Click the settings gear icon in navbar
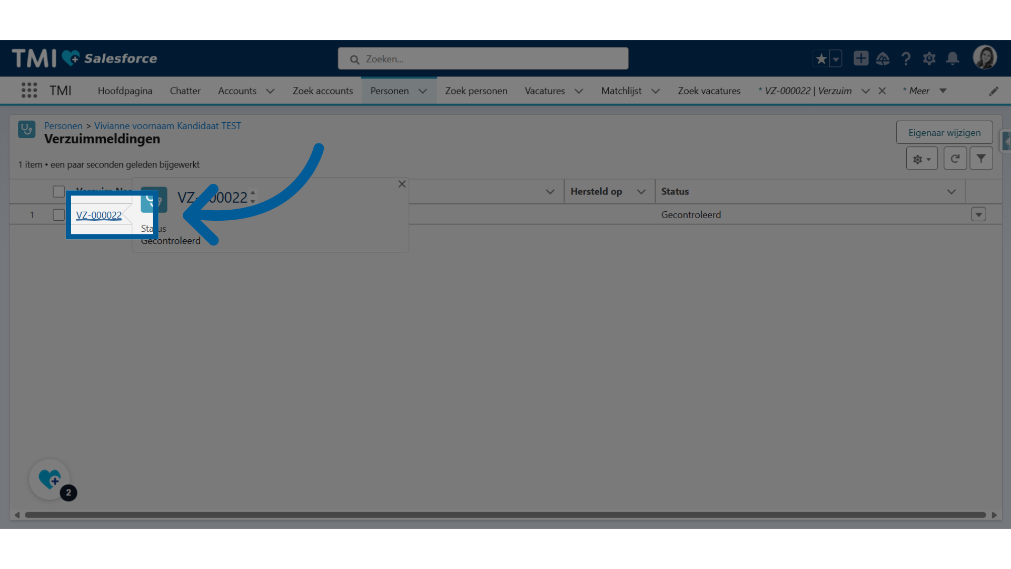This screenshot has width=1011, height=569. (930, 58)
